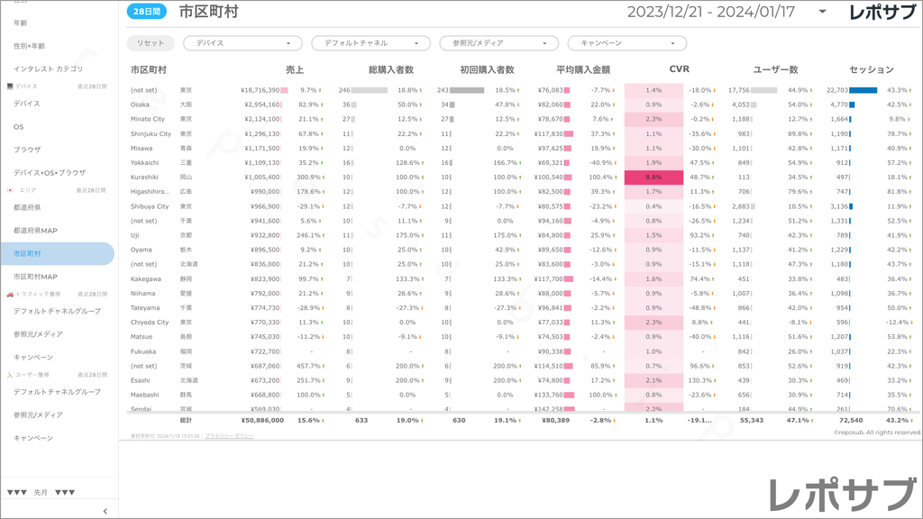Click the 28日間 period badge
This screenshot has height=519, width=923.
(145, 12)
